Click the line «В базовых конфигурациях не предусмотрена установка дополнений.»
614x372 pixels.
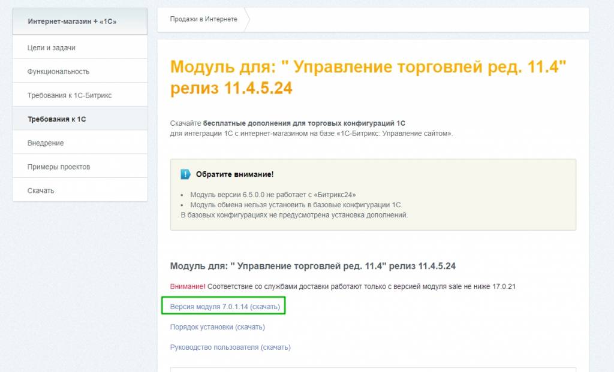tap(294, 215)
